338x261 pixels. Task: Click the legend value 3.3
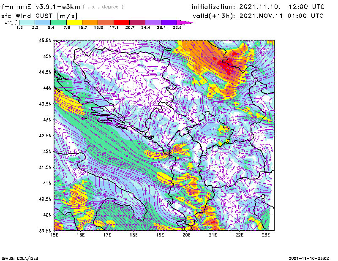pyautogui.click(x=35, y=27)
